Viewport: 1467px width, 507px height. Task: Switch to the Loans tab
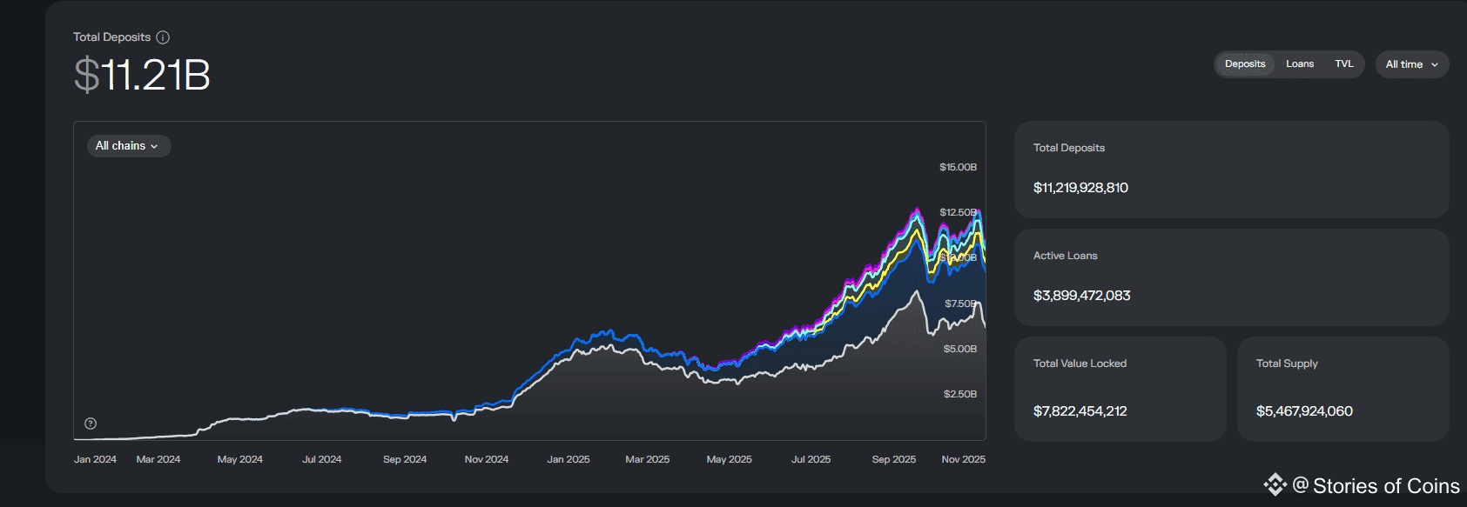coord(1299,64)
